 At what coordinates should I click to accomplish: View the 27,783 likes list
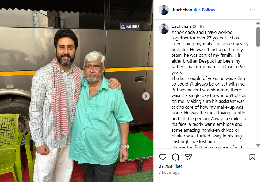pos(170,166)
